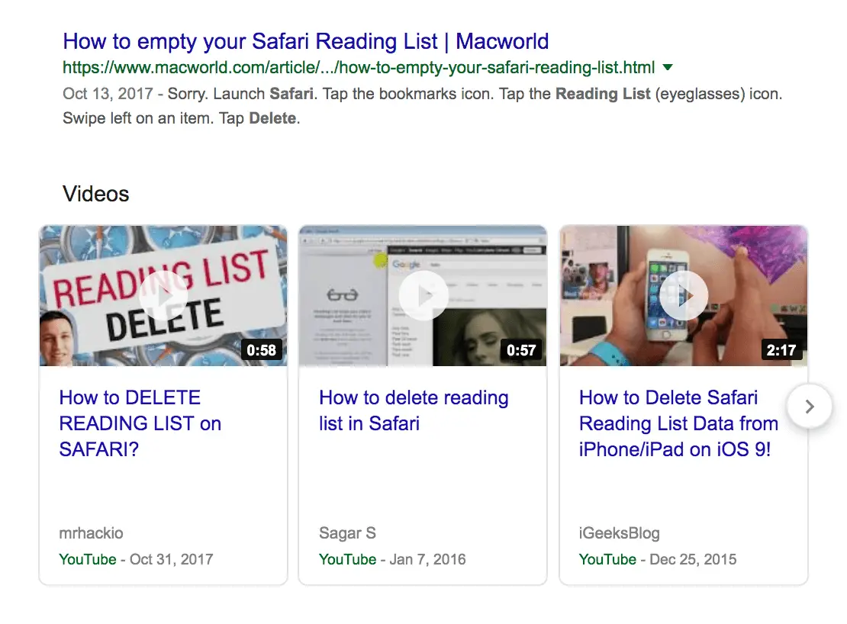This screenshot has width=847, height=624.
Task: Click the 0:58 duration badge
Action: tap(262, 350)
